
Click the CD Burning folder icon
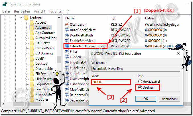click(32, 53)
